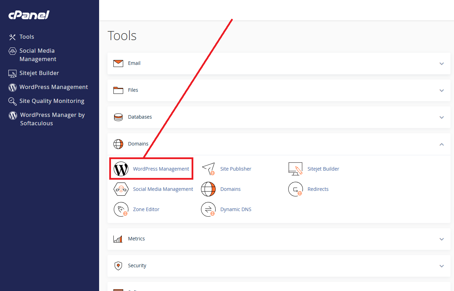Click the Email envelope icon
This screenshot has height=291, width=454.
(x=118, y=64)
